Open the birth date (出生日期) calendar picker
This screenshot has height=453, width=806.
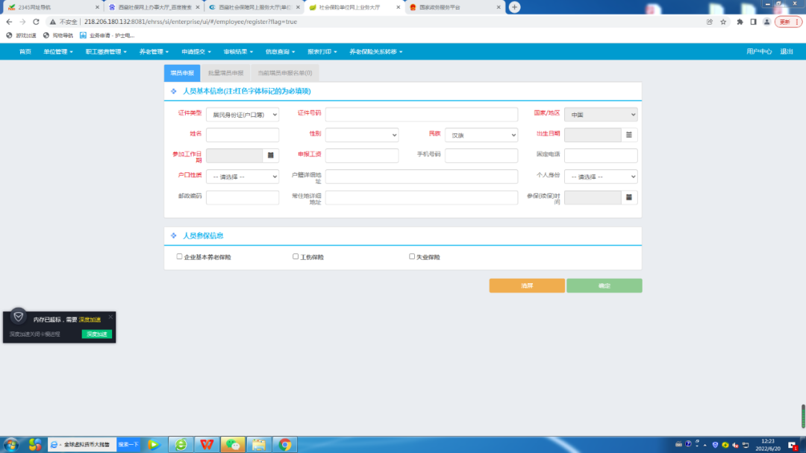pos(628,135)
